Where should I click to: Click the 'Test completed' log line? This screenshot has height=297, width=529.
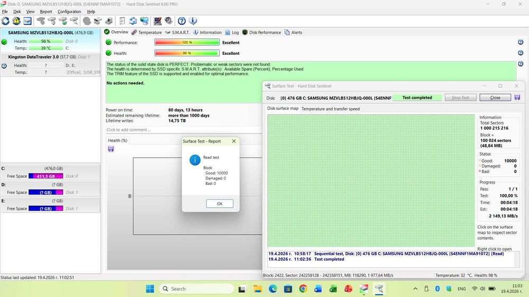click(x=306, y=260)
